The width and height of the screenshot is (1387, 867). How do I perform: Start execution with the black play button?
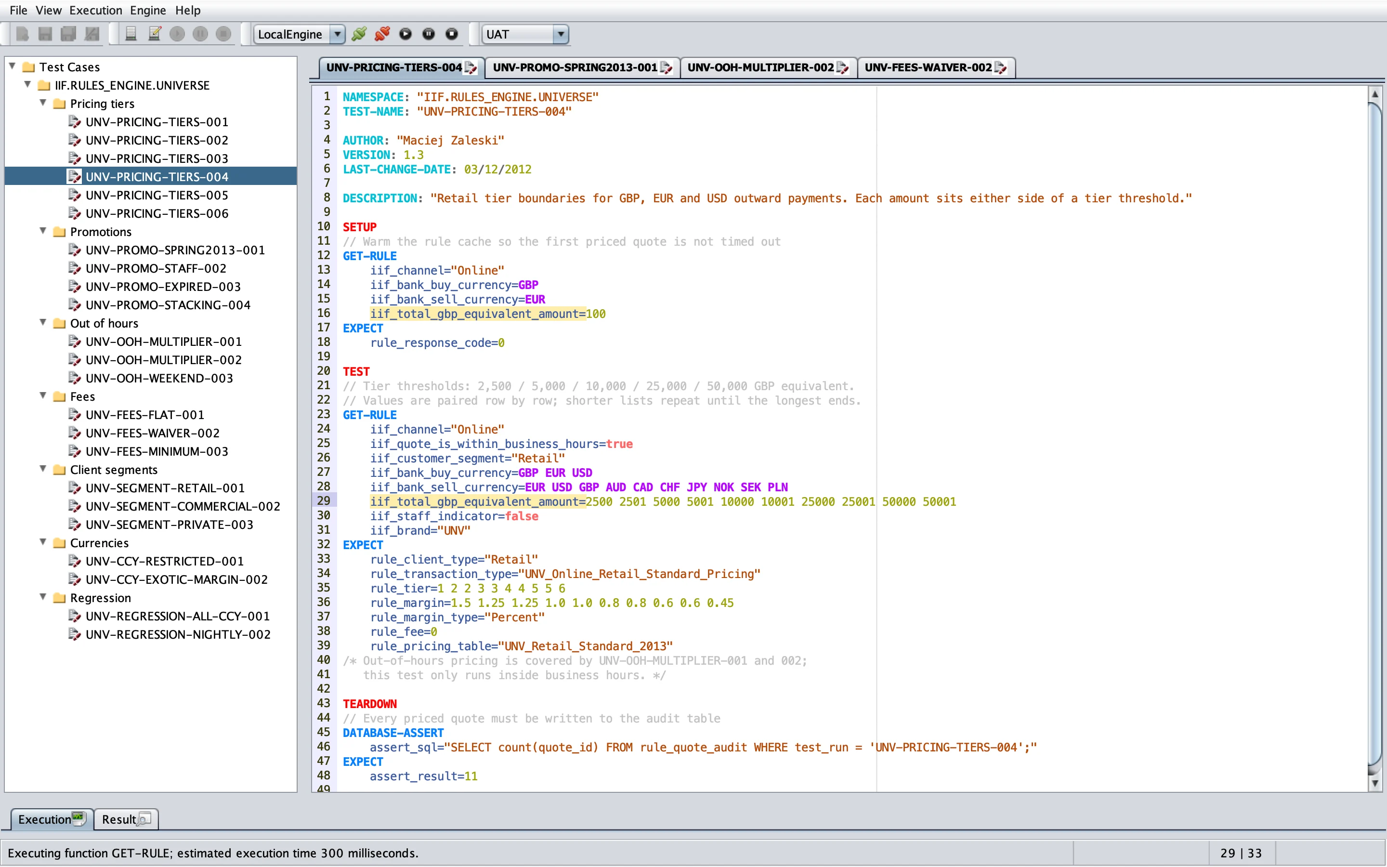[x=405, y=34]
